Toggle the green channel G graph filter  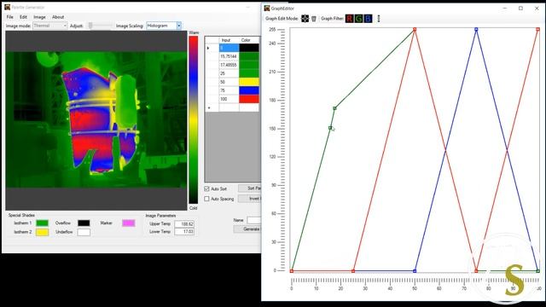(358, 19)
